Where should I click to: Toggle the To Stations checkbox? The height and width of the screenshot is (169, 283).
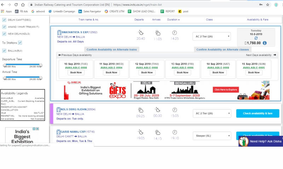[x=20, y=43]
